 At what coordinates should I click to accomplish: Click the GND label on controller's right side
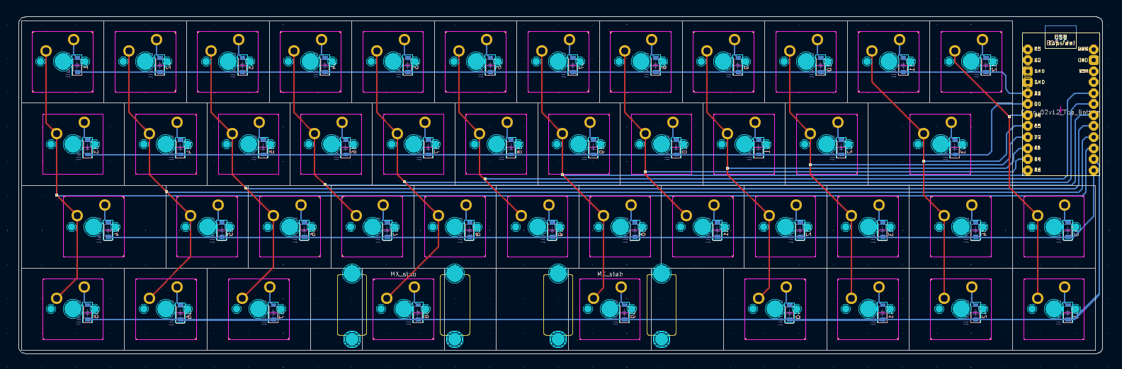click(x=1083, y=60)
